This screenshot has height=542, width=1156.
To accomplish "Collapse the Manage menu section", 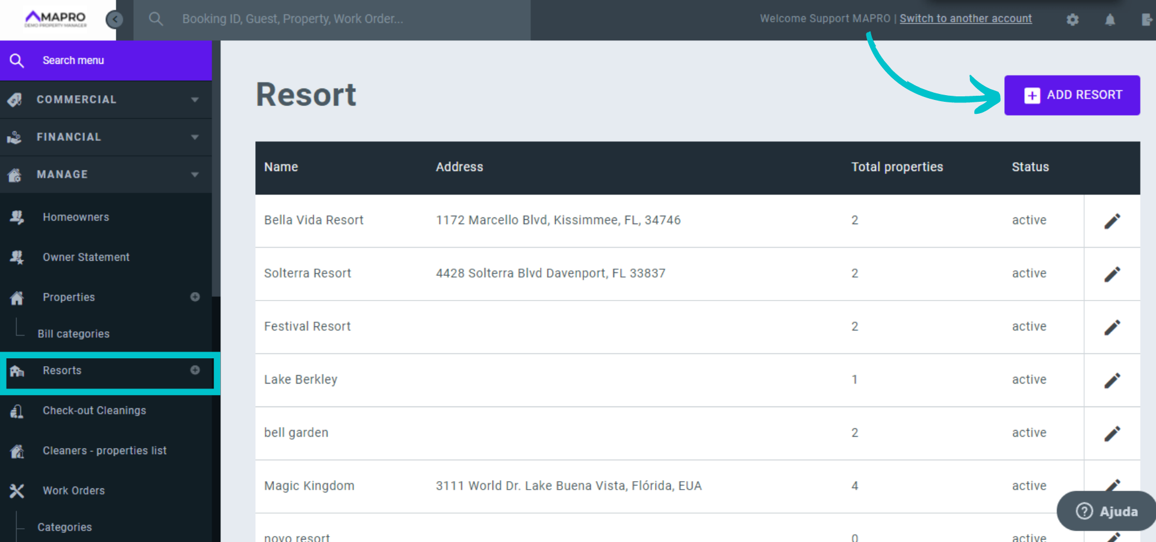I will (x=106, y=174).
